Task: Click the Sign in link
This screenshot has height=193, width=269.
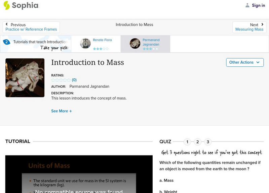Action: click(x=258, y=5)
